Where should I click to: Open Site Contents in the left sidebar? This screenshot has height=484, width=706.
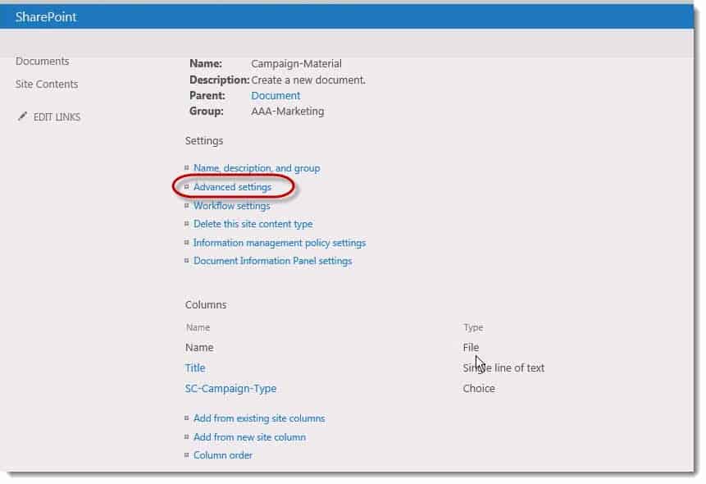pos(45,84)
